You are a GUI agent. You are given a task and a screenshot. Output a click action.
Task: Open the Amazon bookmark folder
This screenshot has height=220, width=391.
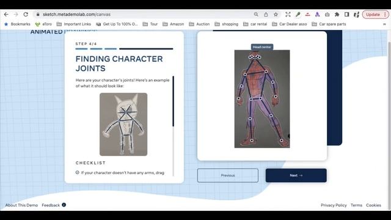[x=174, y=24]
